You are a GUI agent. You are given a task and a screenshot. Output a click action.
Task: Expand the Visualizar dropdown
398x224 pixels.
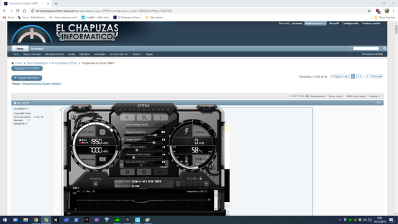374,96
